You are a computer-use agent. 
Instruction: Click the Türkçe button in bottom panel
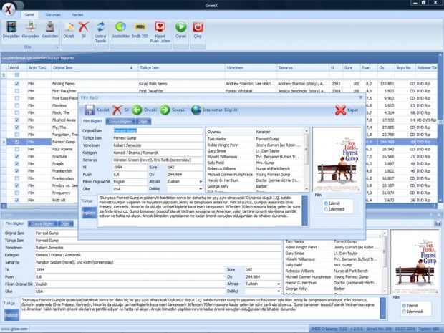[9, 303]
